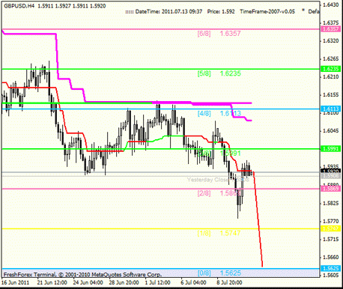Select the [4/8] Murrey level label

pos(204,113)
